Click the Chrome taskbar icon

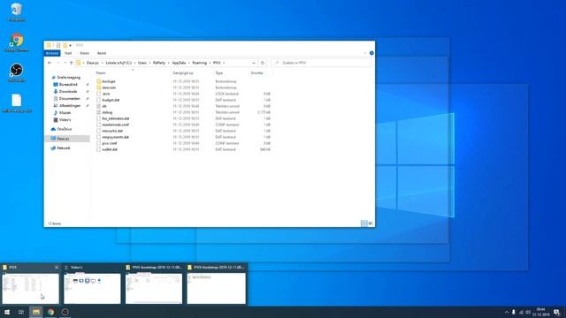(x=50, y=312)
